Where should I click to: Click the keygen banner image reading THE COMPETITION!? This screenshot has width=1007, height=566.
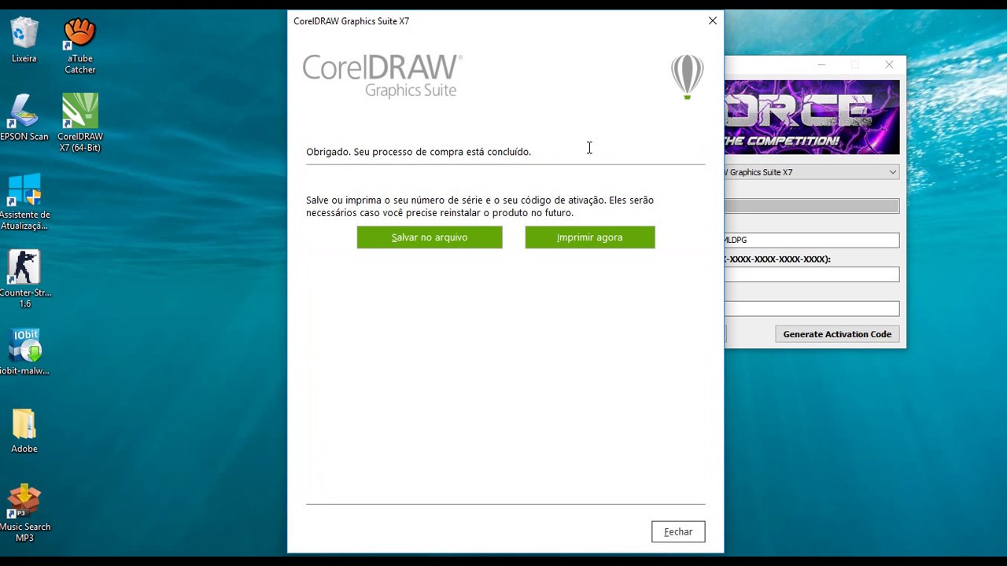point(812,117)
